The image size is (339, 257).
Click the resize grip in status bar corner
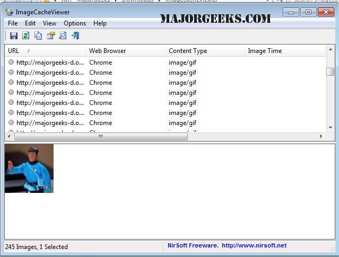(332, 249)
